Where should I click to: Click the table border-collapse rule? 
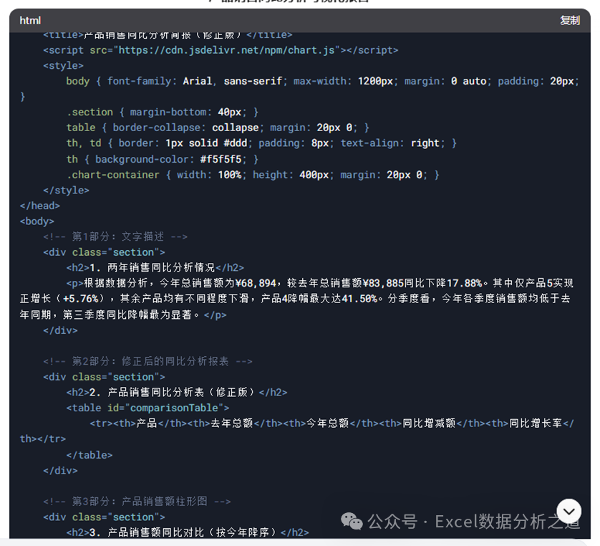click(218, 128)
